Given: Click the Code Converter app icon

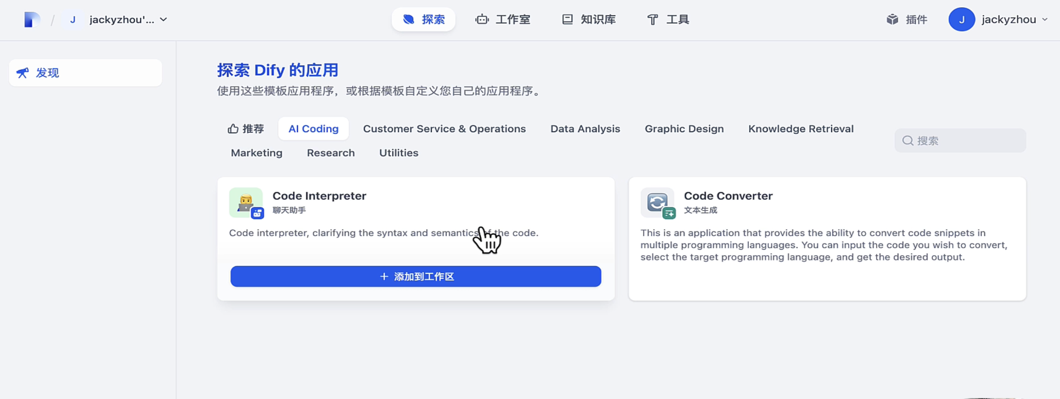Looking at the screenshot, I should (x=657, y=202).
